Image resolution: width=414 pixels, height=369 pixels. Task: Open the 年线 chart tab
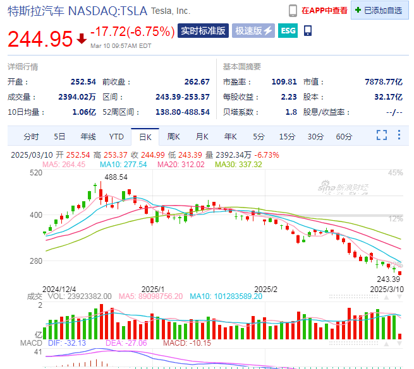pos(88,136)
